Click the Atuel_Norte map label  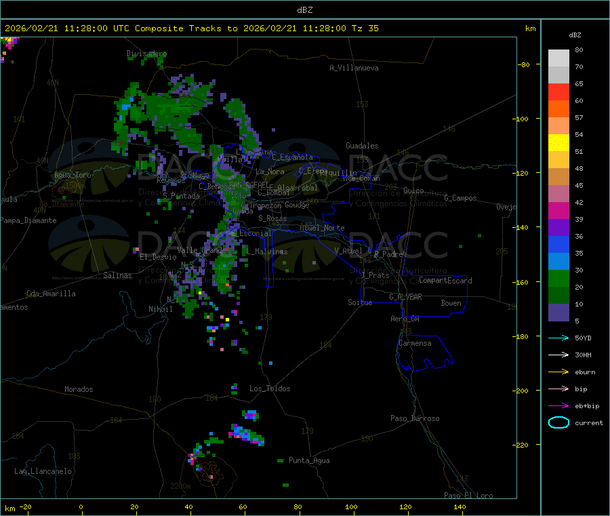point(322,228)
